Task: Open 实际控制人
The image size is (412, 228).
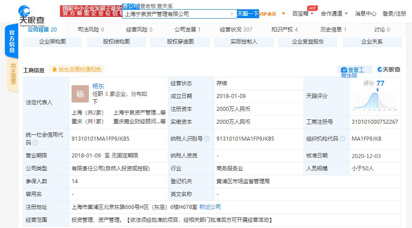Action: coord(244,42)
